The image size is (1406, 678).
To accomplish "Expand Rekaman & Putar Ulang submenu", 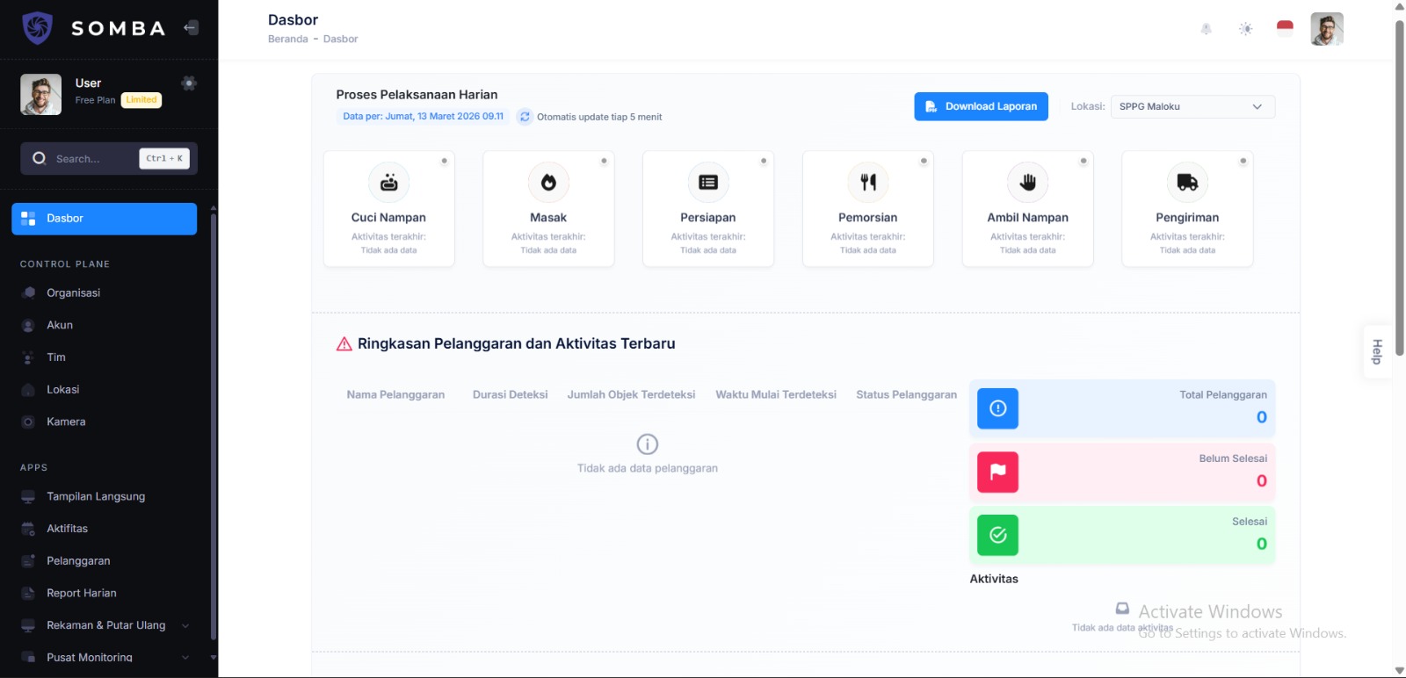I will [x=185, y=625].
